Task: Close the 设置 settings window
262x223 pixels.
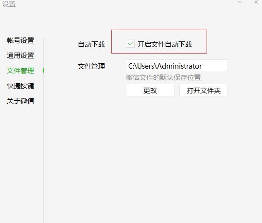Action: coord(256,2)
